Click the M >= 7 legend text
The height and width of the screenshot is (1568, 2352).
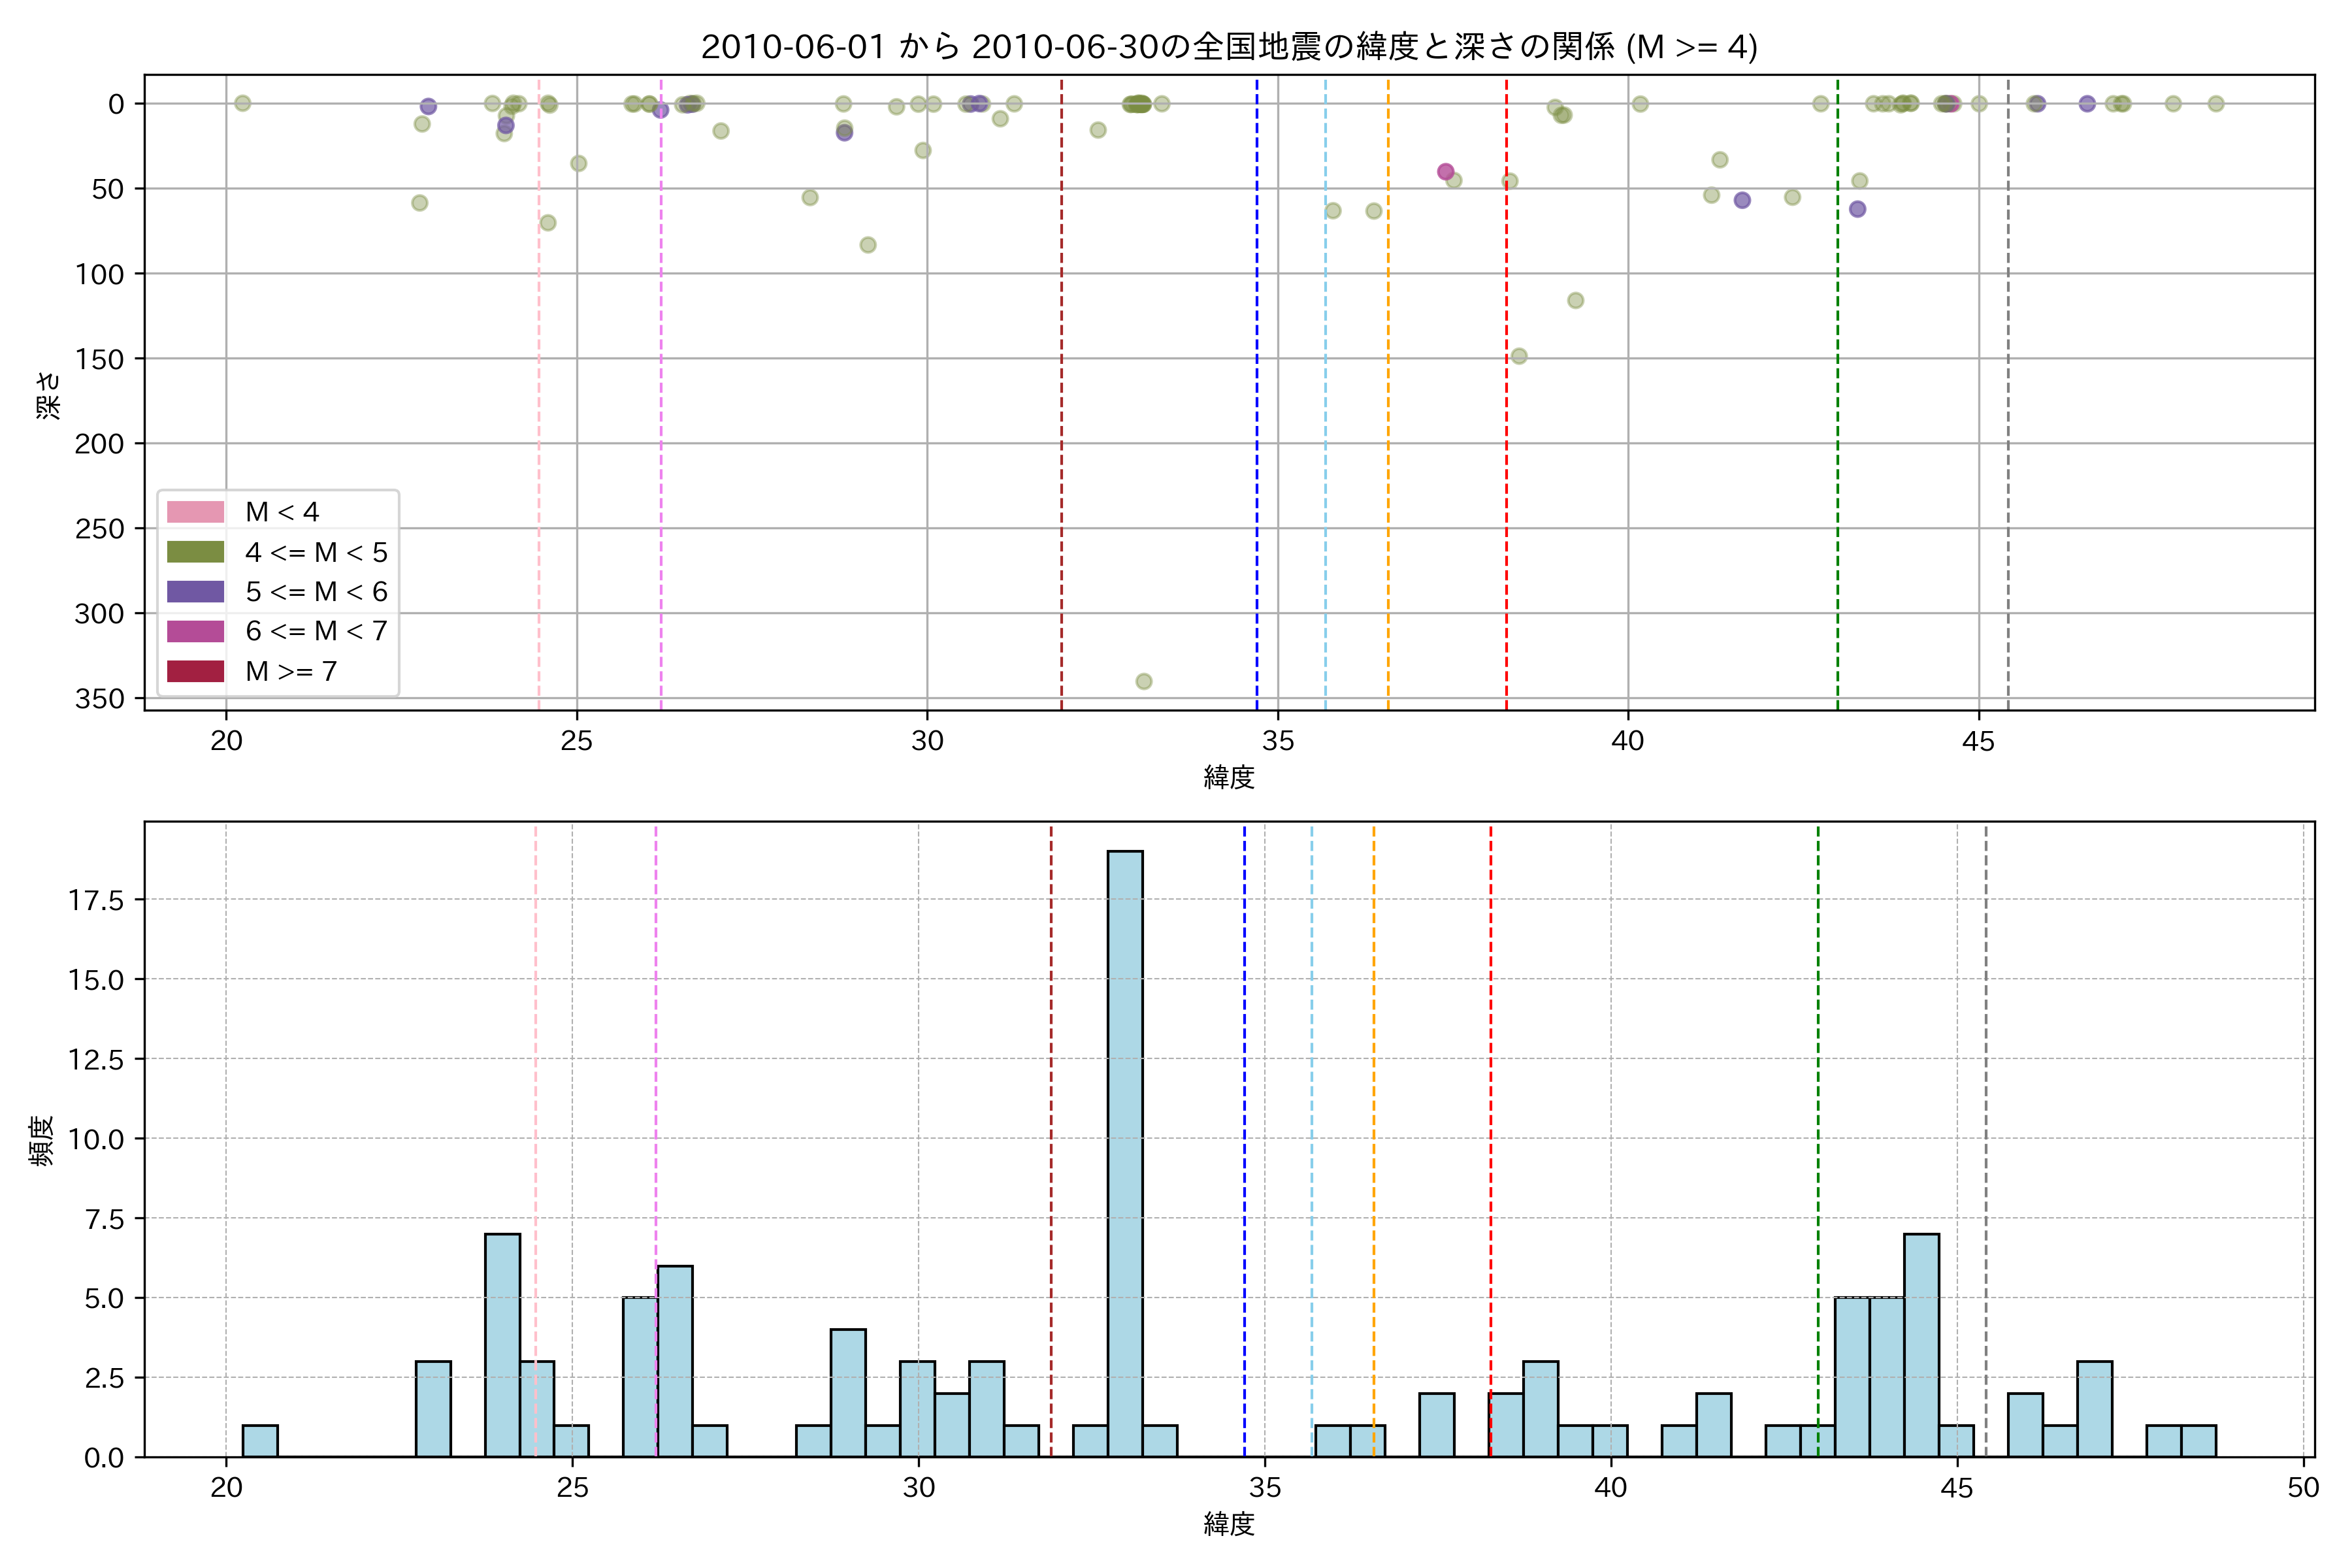point(291,671)
